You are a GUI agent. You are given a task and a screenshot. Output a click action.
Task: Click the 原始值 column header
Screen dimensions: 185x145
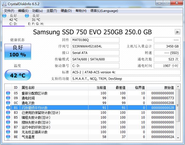(161, 88)
